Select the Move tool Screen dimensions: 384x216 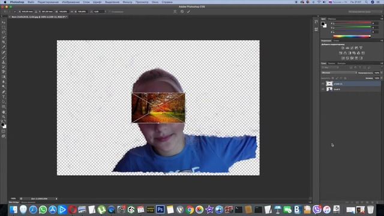click(x=4, y=22)
